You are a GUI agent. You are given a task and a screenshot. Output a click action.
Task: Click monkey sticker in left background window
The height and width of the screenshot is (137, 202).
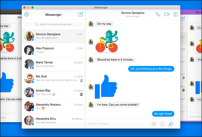point(7,42)
